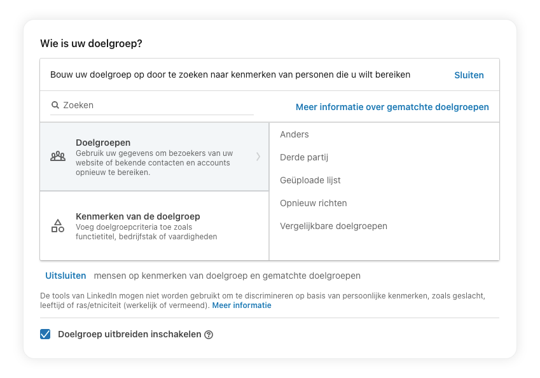Image resolution: width=540 pixels, height=378 pixels.
Task: Choose the Derde partij option
Action: pos(304,157)
